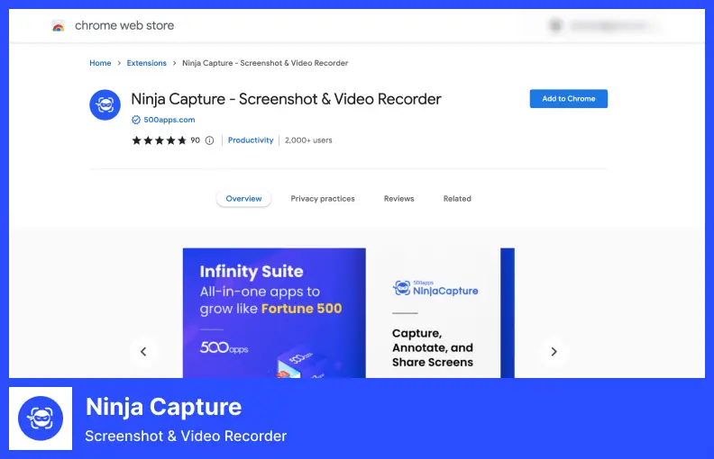This screenshot has height=459, width=714.
Task: Click the blurred account area in the header
Action: [603, 26]
